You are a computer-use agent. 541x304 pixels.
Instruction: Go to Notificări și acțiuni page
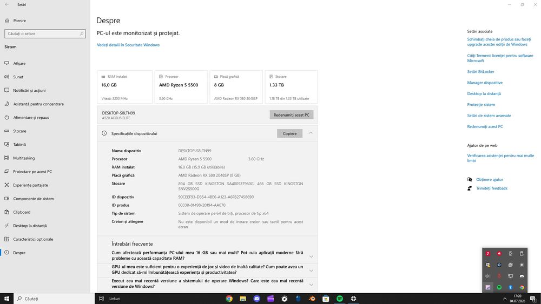click(x=29, y=90)
